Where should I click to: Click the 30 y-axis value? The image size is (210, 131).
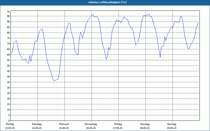point(8,88)
